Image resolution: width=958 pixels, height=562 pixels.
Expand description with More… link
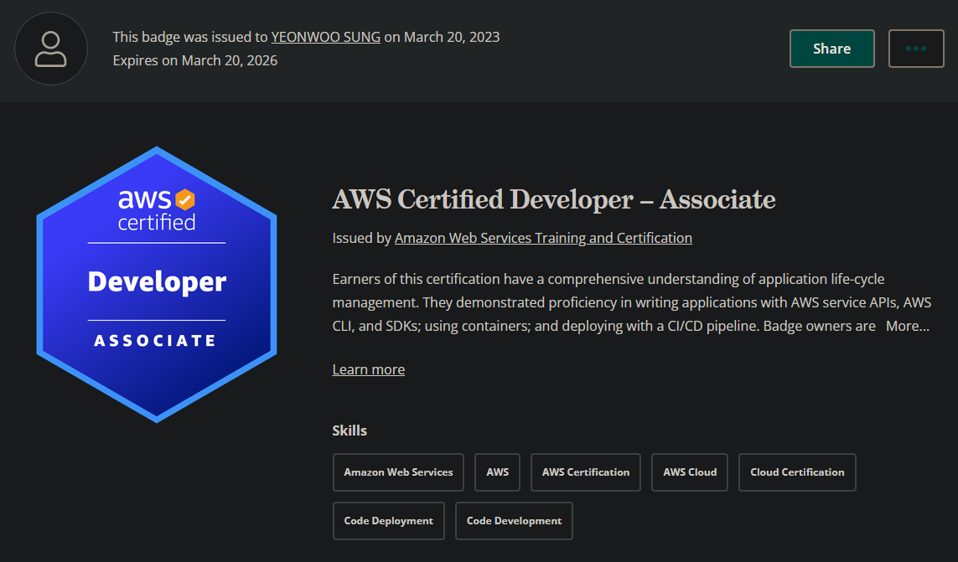(907, 326)
